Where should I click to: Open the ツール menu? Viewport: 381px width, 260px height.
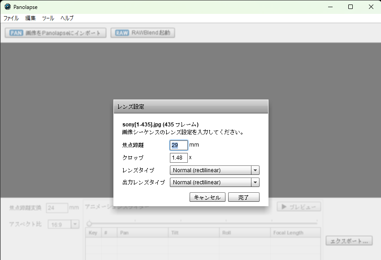pyautogui.click(x=48, y=18)
